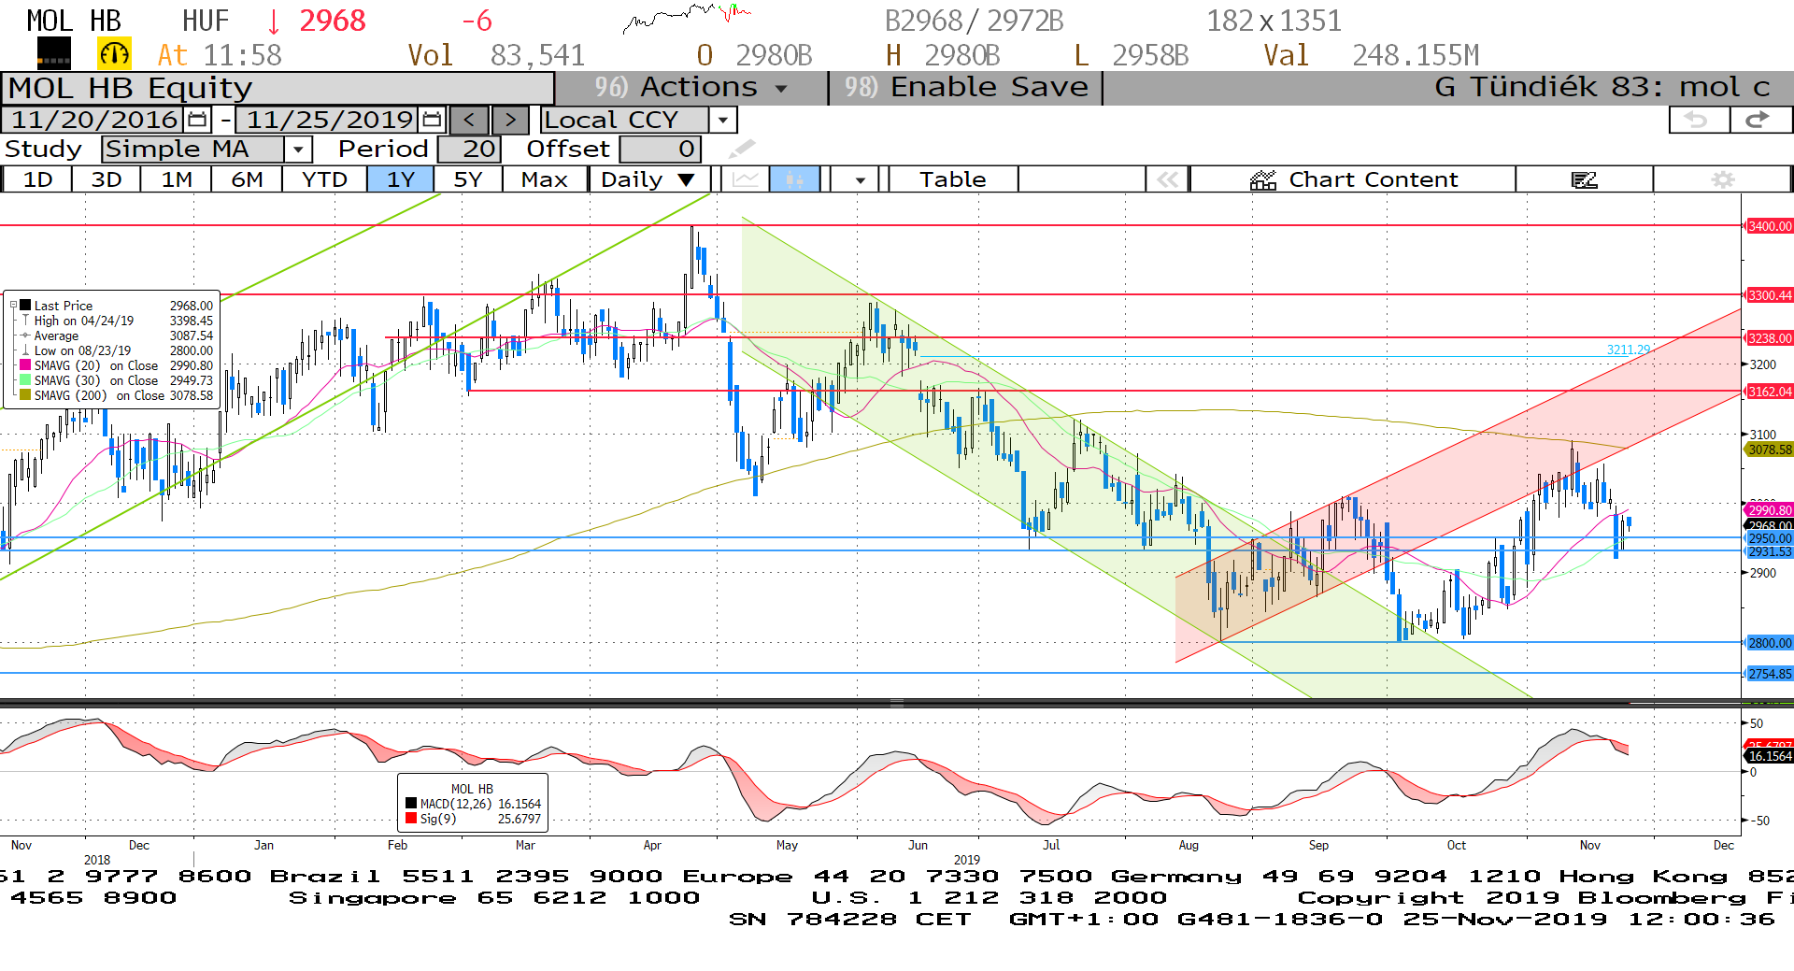Click the 3300.44 price level label
Image resolution: width=1794 pixels, height=971 pixels.
(x=1770, y=295)
